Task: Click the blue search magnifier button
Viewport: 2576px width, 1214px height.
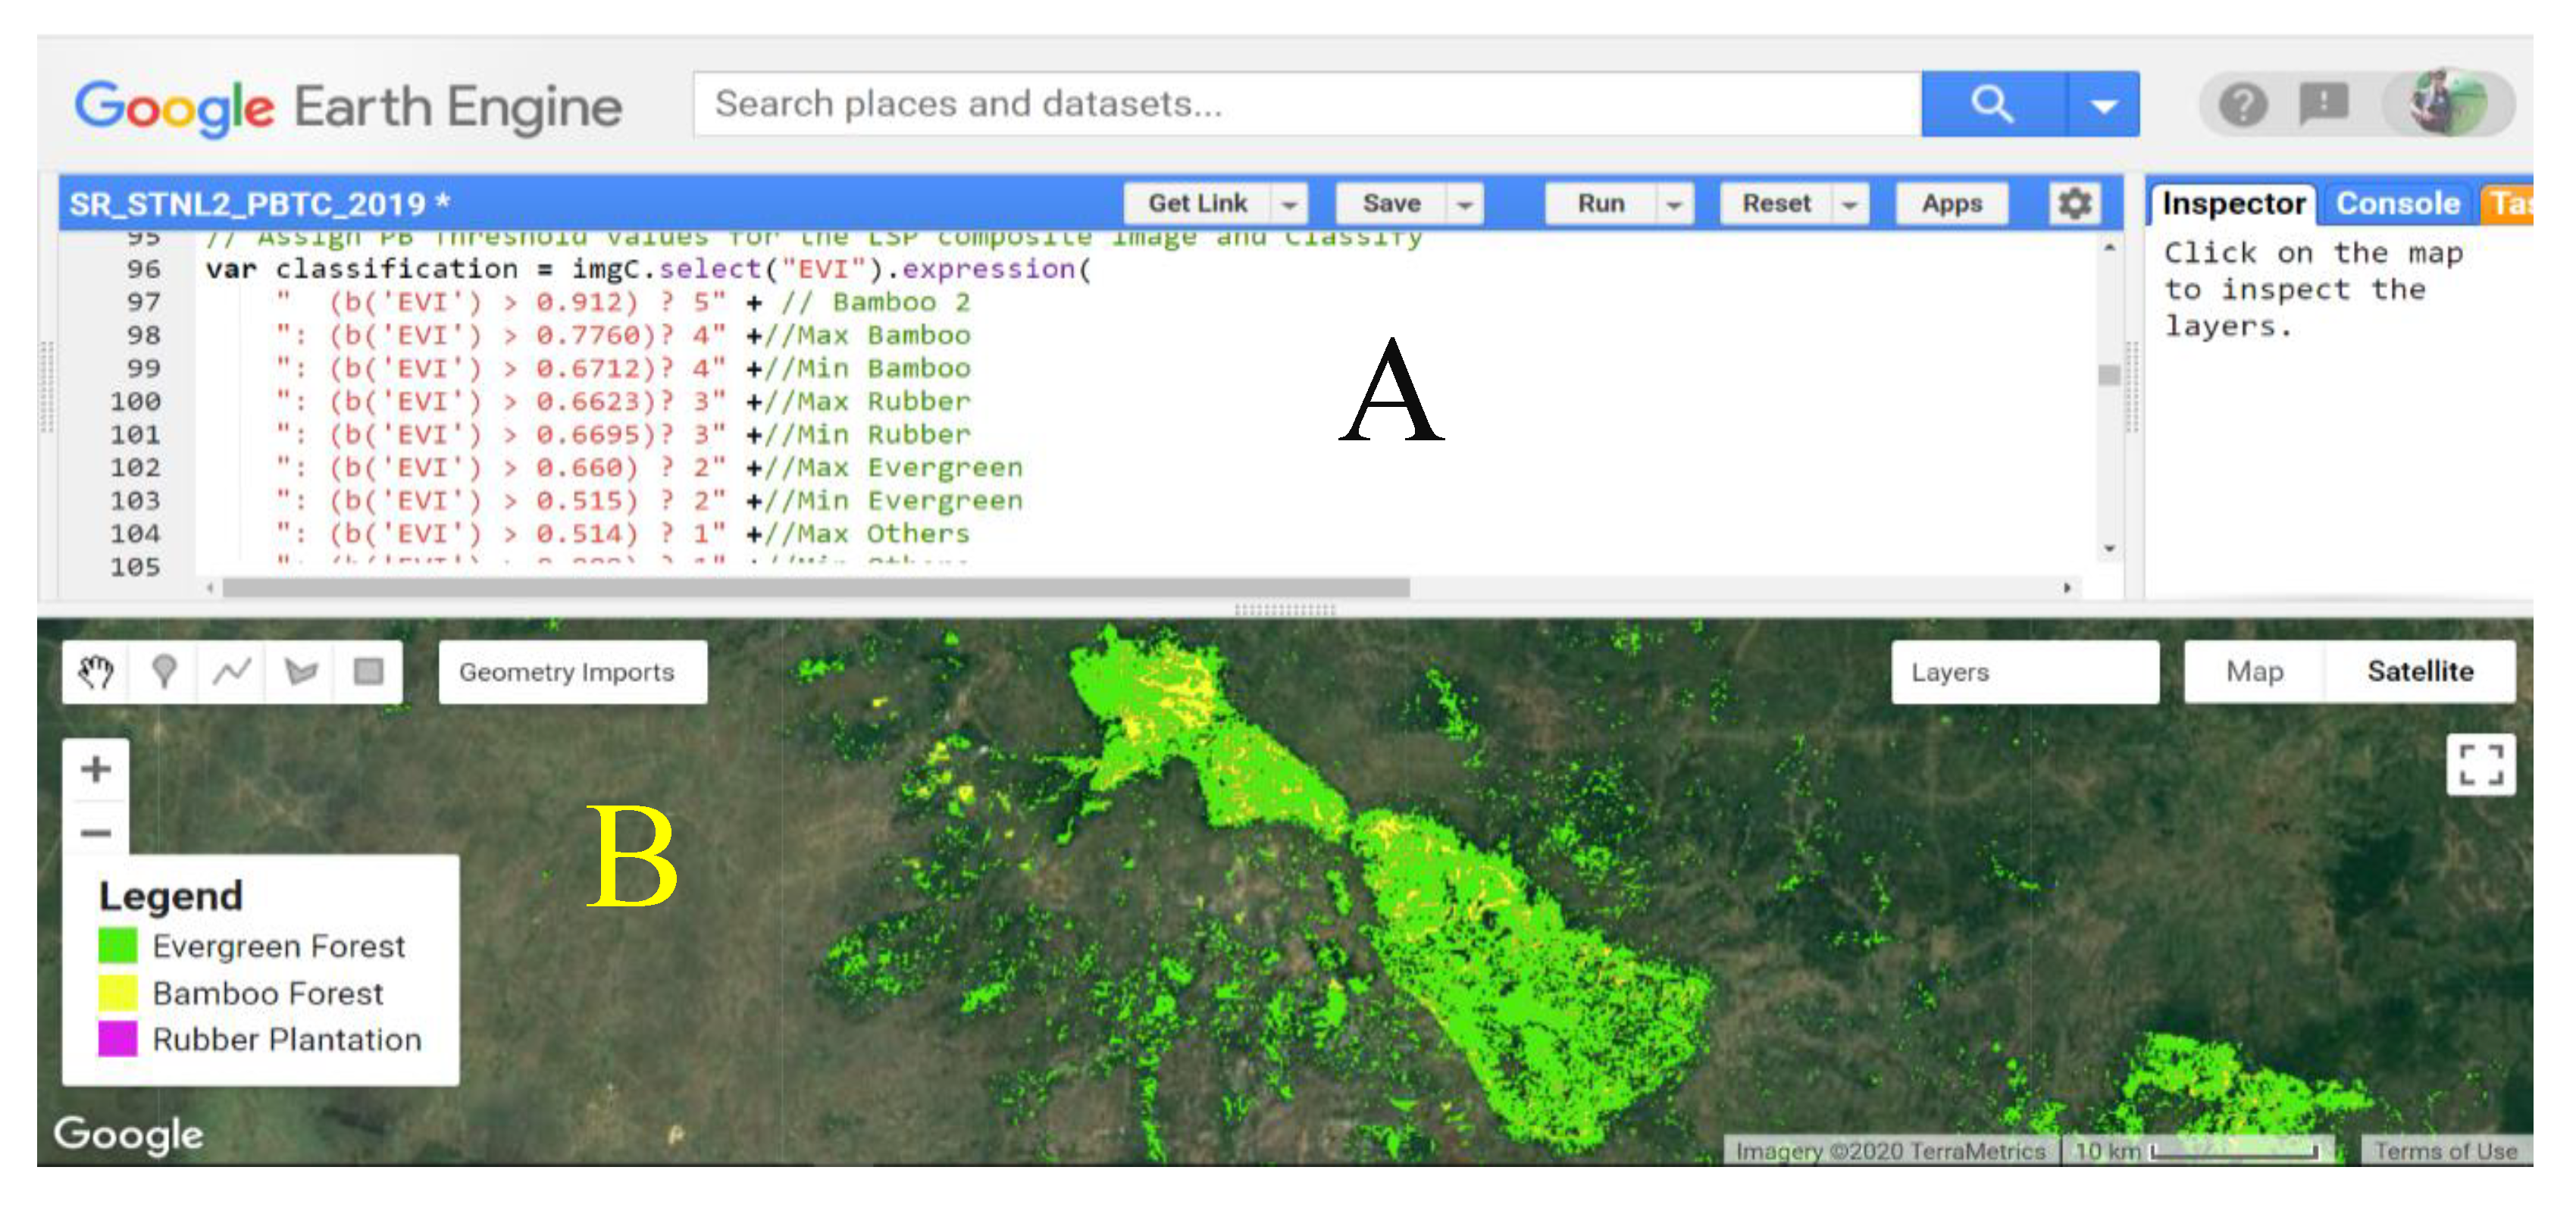Action: pos(1992,104)
